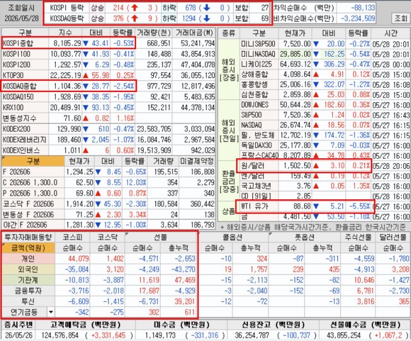Select the KODEX레버리지 row label
The image size is (411, 341).
(24, 139)
